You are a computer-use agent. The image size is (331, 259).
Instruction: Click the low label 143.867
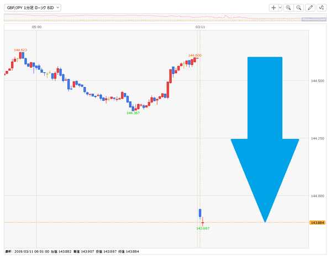click(x=203, y=229)
